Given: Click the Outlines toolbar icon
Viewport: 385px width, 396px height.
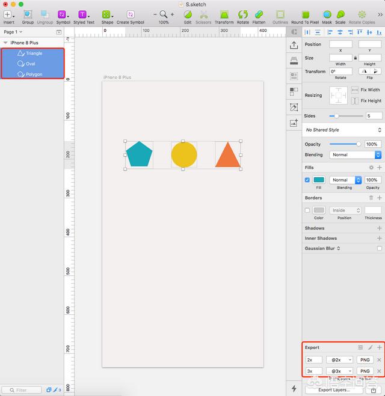Looking at the screenshot, I should (280, 14).
